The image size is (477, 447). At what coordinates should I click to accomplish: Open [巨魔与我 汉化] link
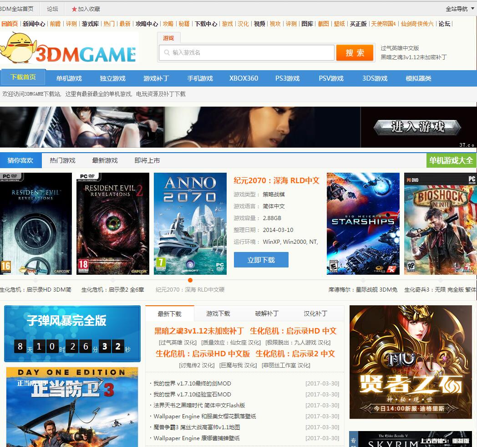click(x=238, y=365)
